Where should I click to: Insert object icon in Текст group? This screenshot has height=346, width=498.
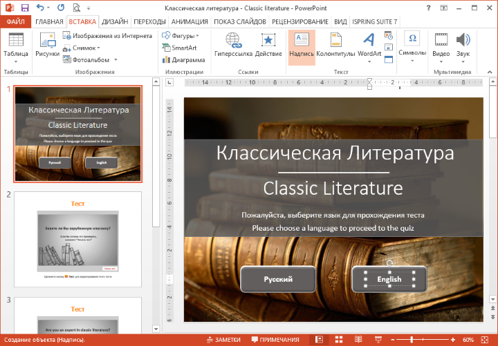tap(389, 59)
